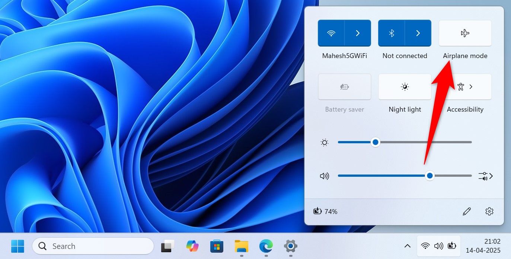Expand the Wi-Fi networks list chevron
The width and height of the screenshot is (511, 259).
point(358,33)
